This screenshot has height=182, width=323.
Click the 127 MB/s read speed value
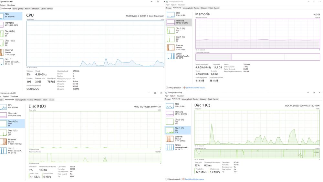(201, 172)
